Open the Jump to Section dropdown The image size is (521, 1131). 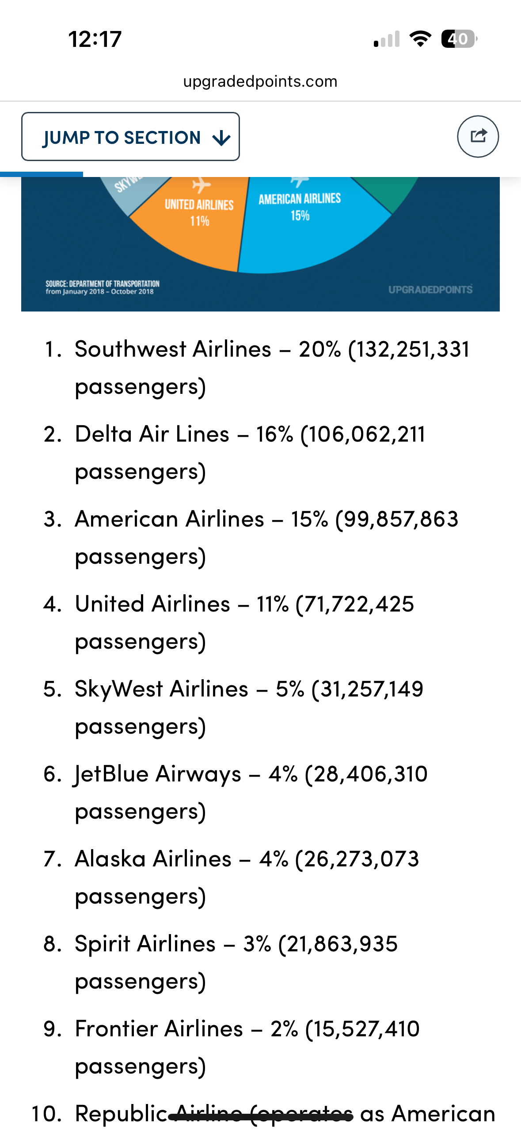point(130,137)
